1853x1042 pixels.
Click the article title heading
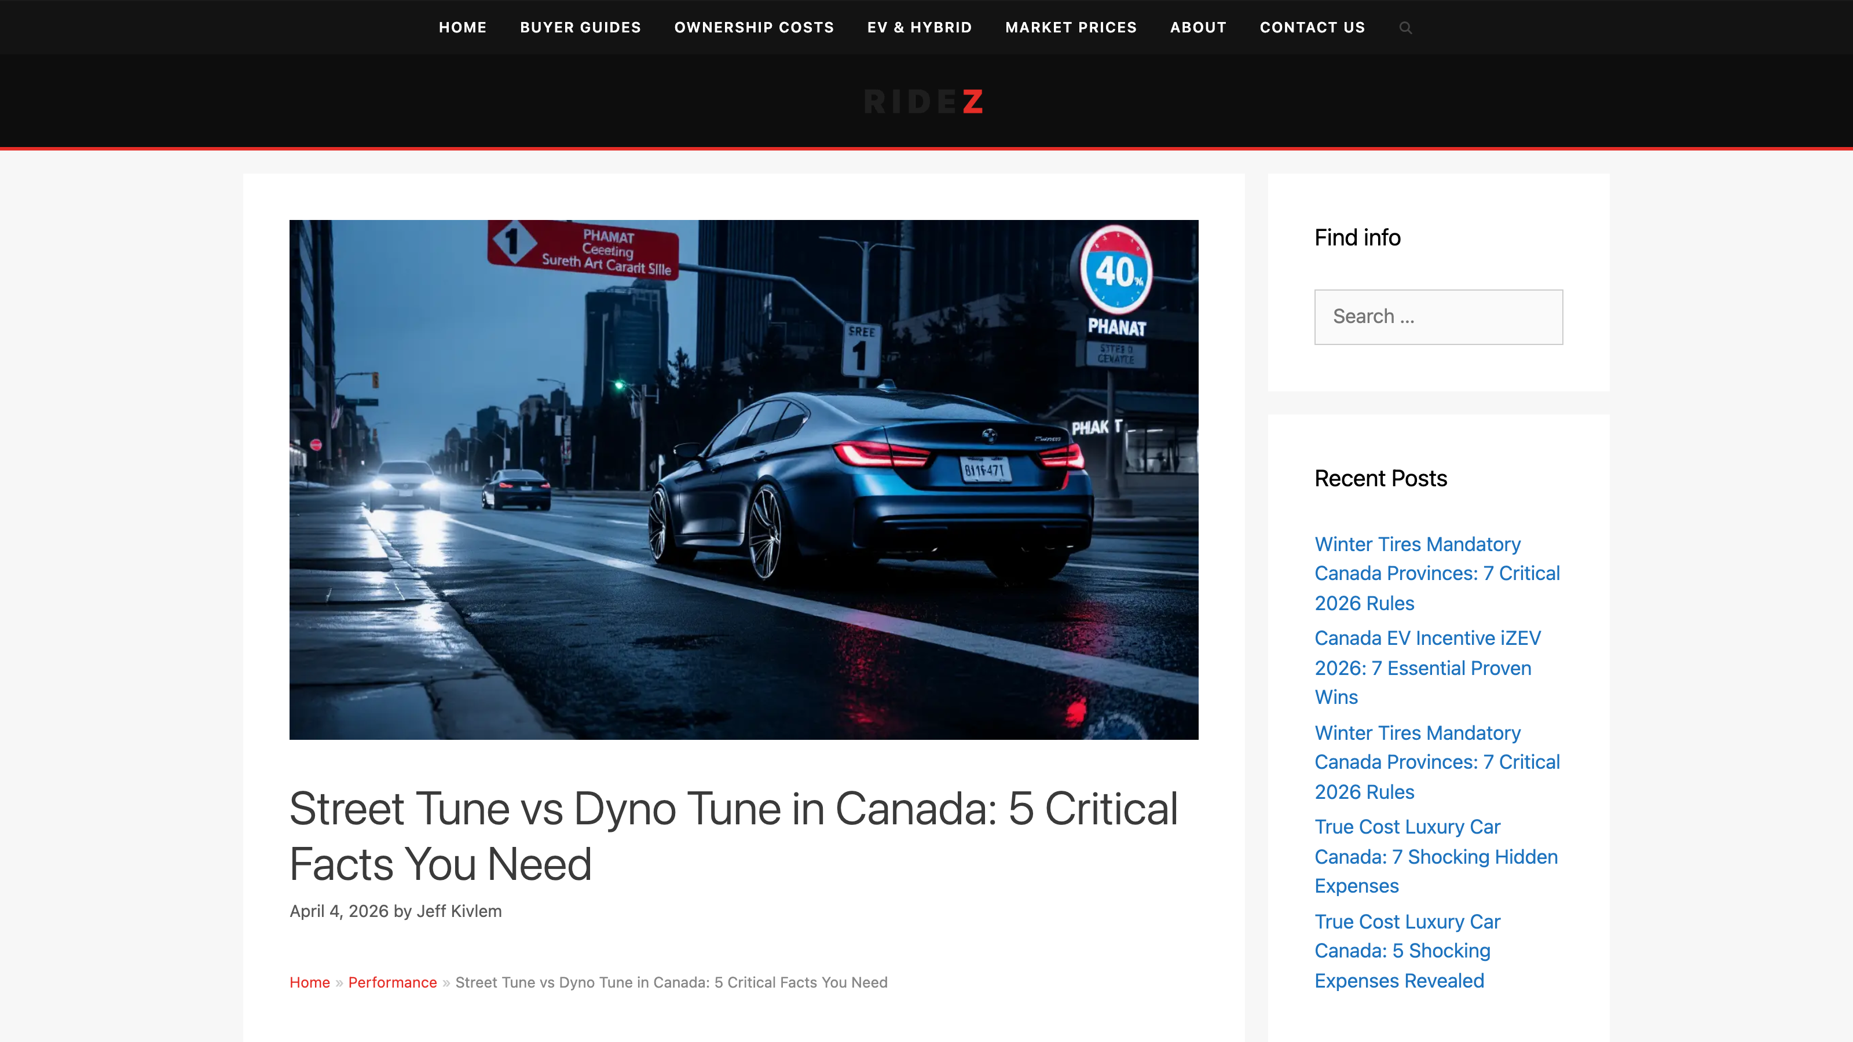tap(733, 835)
